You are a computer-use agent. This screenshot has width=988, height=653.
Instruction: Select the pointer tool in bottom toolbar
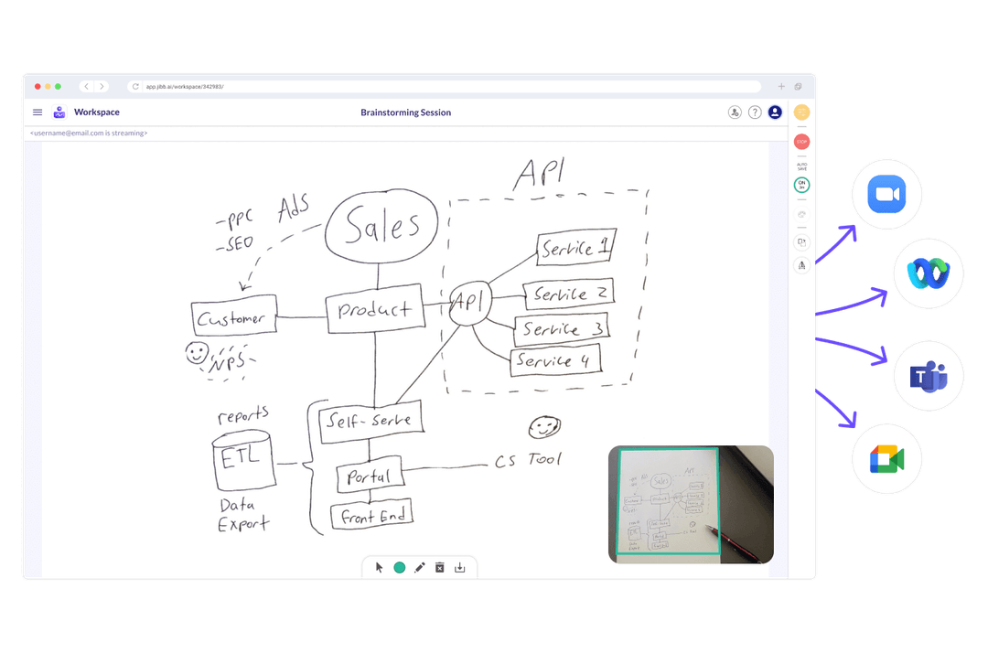pos(379,567)
